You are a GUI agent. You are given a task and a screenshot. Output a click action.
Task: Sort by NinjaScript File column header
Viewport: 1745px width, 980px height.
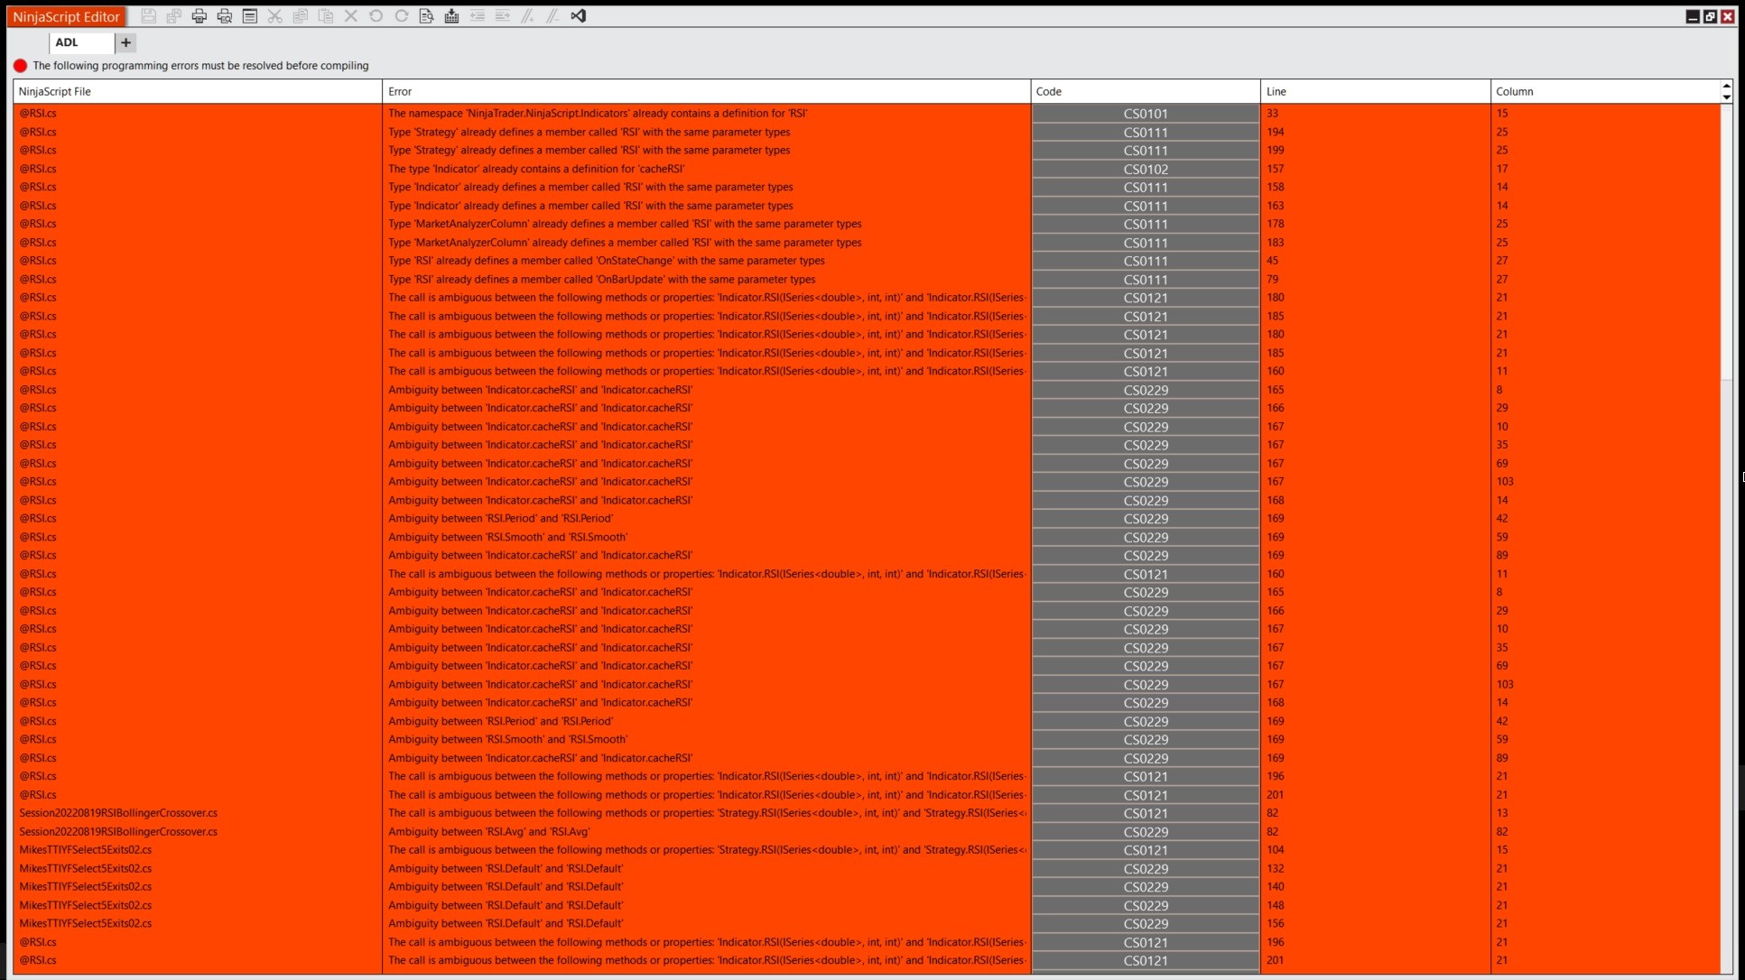pyautogui.click(x=197, y=91)
